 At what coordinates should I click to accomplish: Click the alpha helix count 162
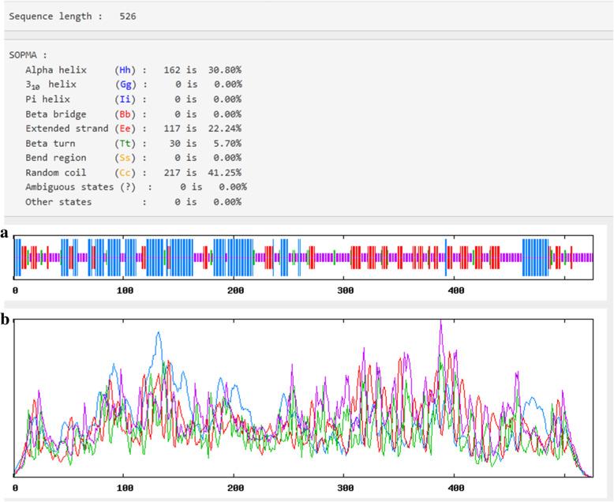(x=172, y=70)
